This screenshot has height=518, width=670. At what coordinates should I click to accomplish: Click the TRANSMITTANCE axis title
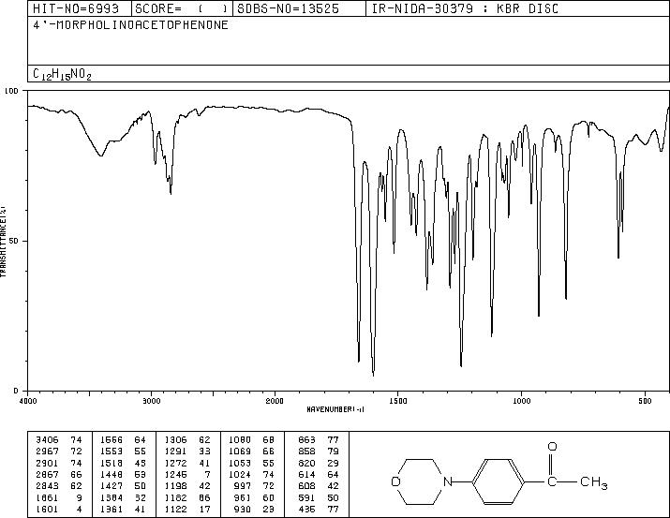pyautogui.click(x=3, y=242)
